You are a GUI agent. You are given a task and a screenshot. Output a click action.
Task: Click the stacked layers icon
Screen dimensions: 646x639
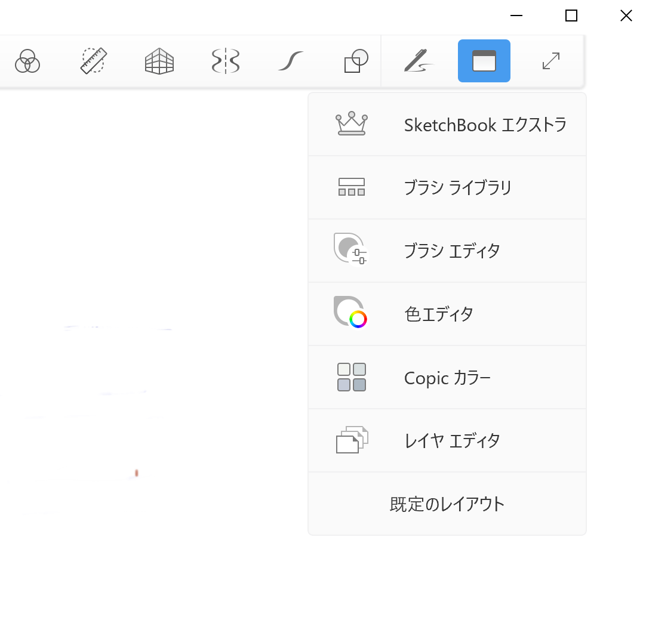(352, 440)
